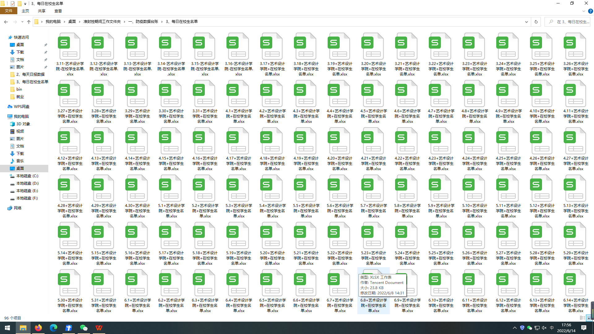Select file 4.27+艺术设计学院+在校学生名单.xlsx
Viewport: 594px width, 334px height.
pos(576,149)
